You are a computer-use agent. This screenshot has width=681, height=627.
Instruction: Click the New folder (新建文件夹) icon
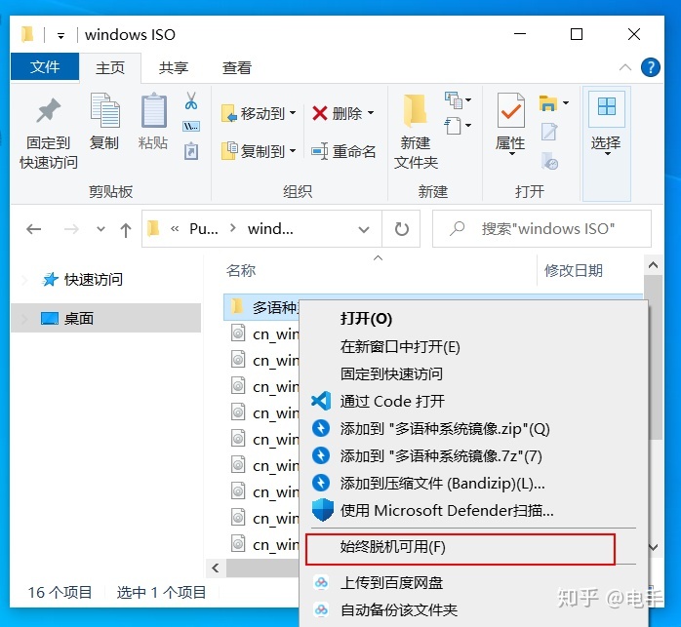[x=416, y=110]
